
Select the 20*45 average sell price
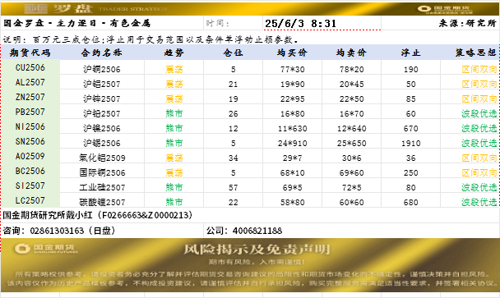(351, 84)
